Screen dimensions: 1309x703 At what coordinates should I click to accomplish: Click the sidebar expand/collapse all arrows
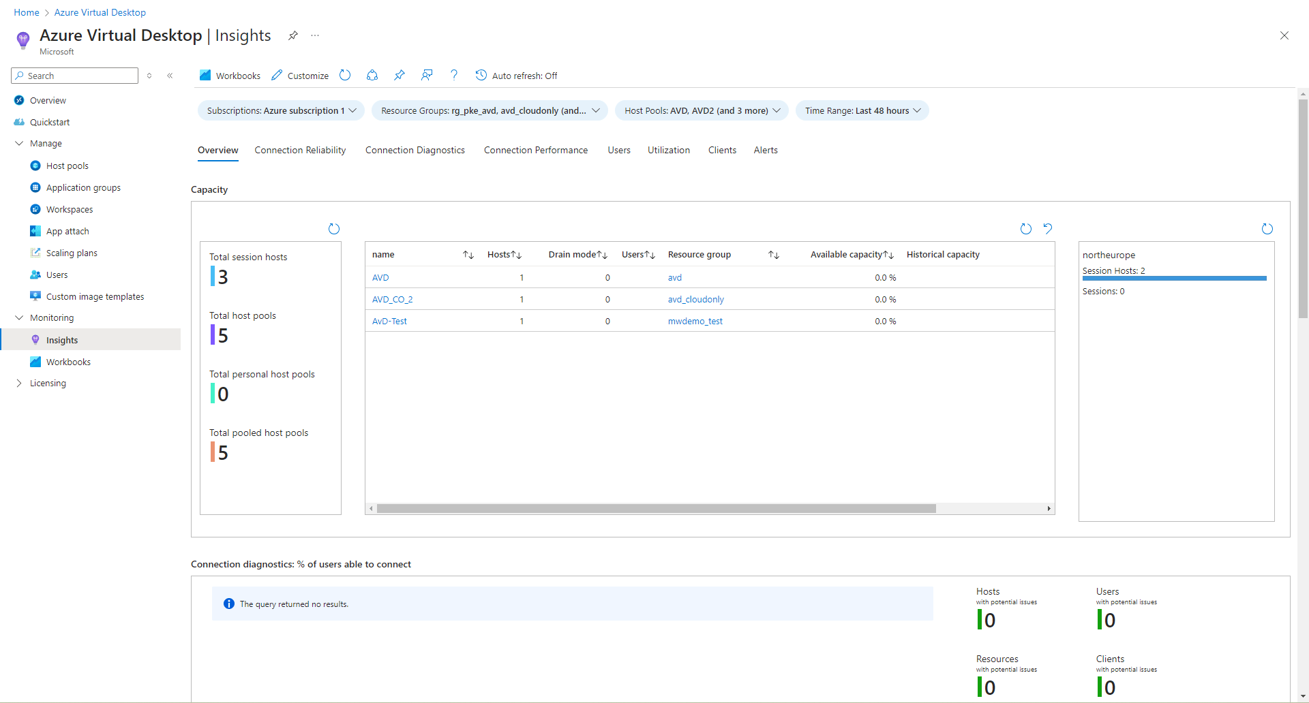coord(149,76)
